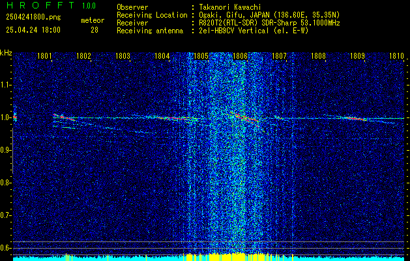410x261 pixels.
Task: Click the date stamp 25.04.24 18:00
Action: coord(33,30)
